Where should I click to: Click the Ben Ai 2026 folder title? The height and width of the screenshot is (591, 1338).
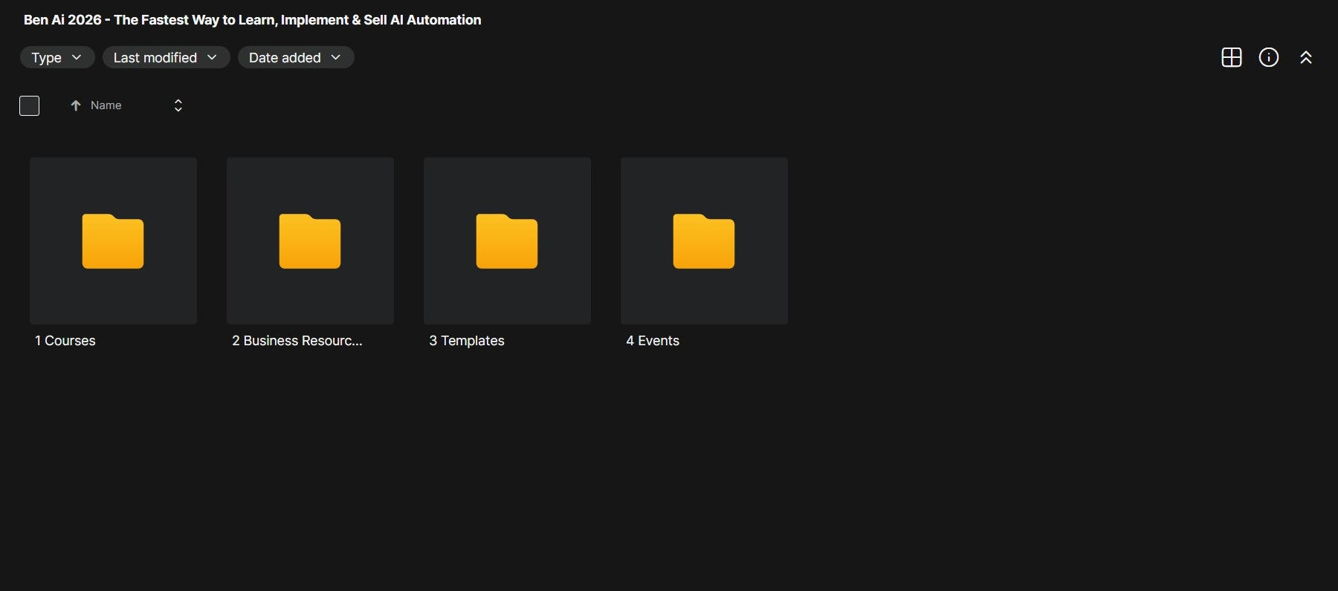[x=252, y=20]
